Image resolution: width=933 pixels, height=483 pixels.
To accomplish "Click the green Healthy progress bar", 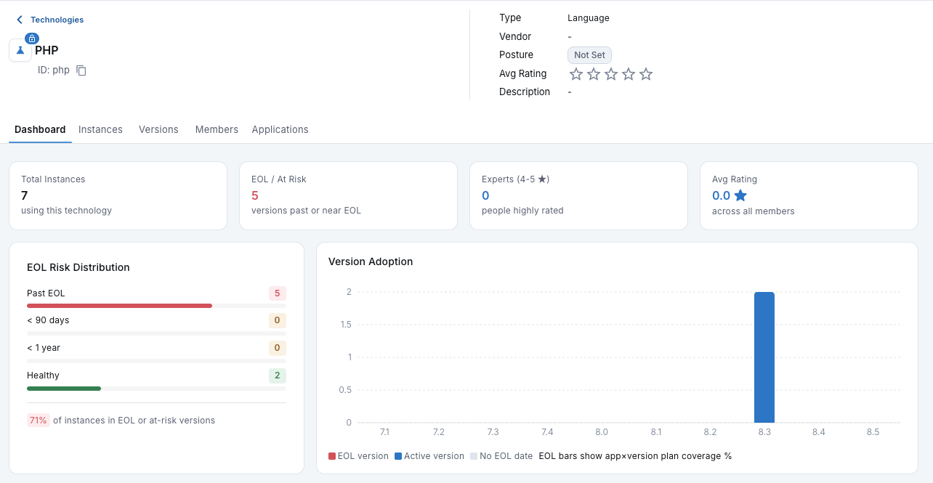I will coord(64,389).
